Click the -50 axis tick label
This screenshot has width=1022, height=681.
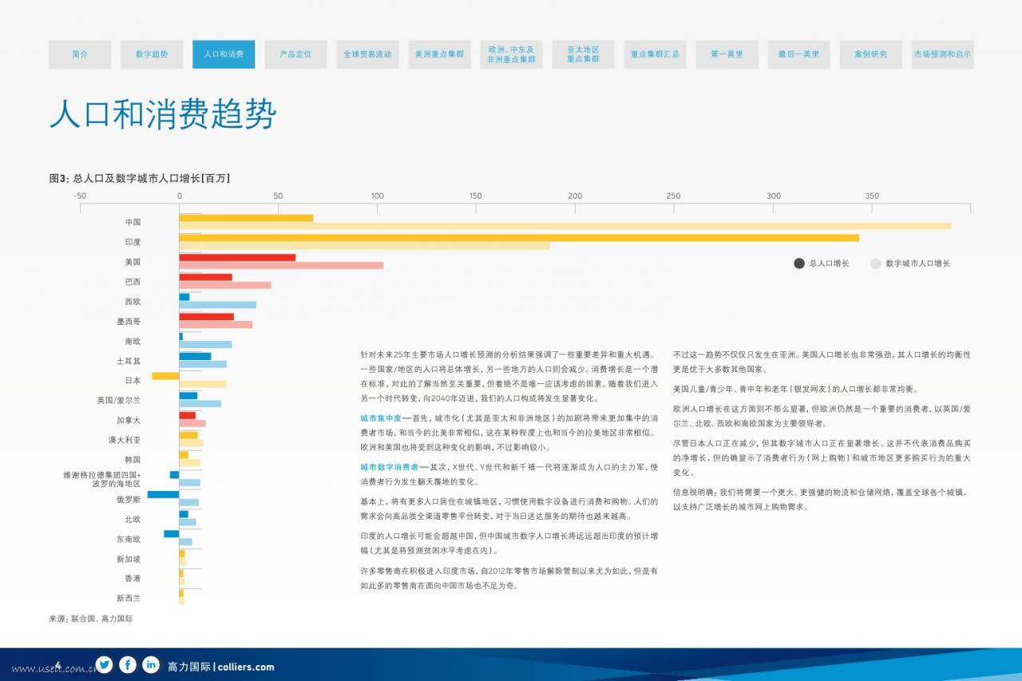pos(80,196)
